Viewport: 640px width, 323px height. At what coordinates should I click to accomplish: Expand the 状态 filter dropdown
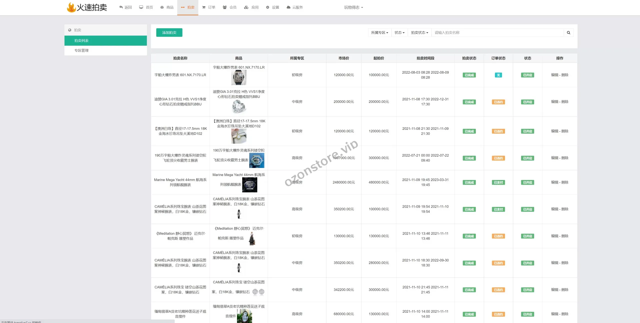pos(399,33)
